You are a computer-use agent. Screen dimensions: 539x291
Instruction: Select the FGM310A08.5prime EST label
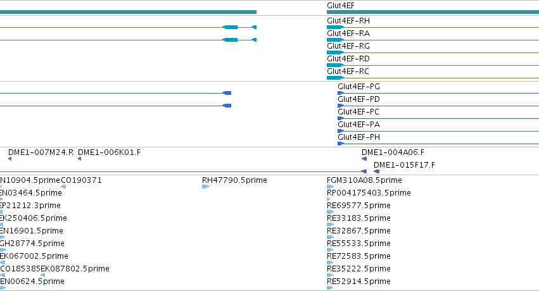click(x=364, y=180)
